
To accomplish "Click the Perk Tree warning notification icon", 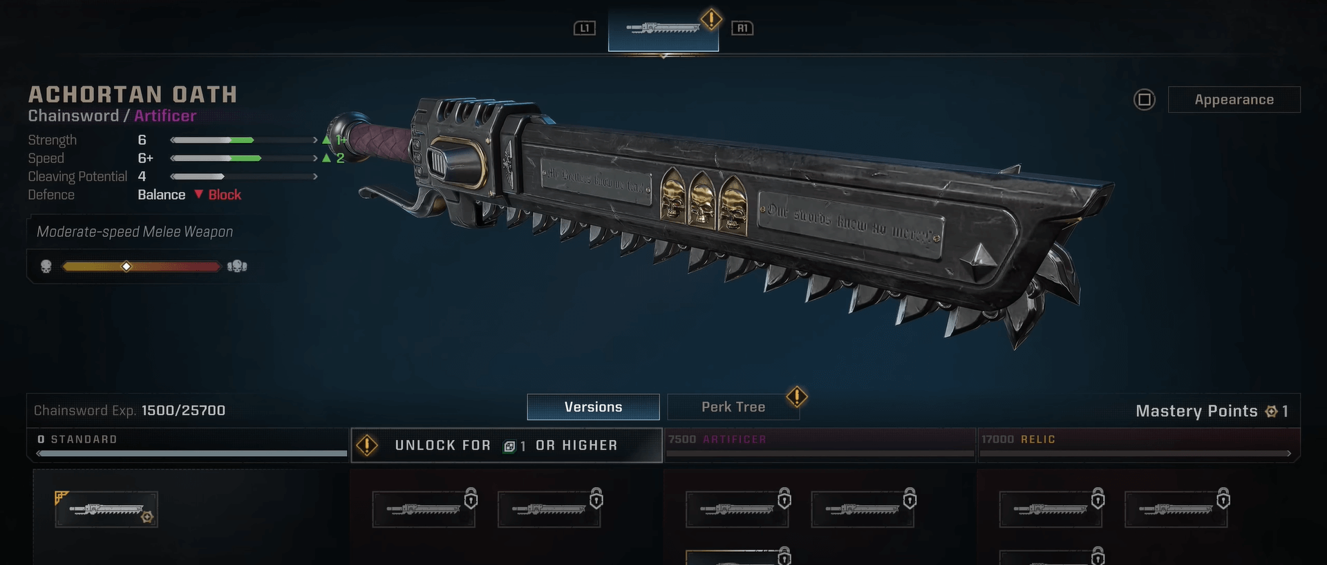I will 797,396.
